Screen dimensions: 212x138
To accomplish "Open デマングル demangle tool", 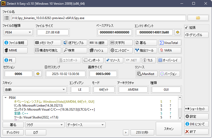I will click(x=196, y=35).
